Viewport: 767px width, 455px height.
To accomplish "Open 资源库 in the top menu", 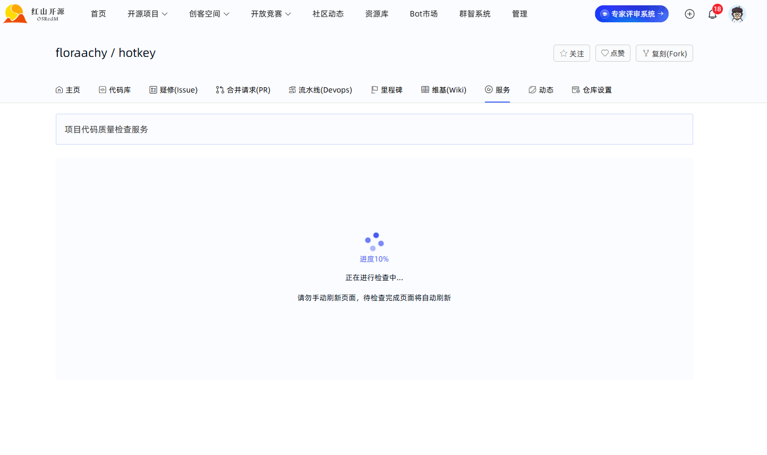I will [377, 14].
